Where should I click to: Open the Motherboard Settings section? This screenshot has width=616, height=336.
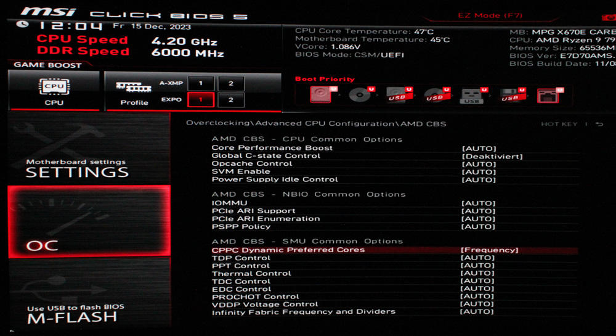point(77,168)
